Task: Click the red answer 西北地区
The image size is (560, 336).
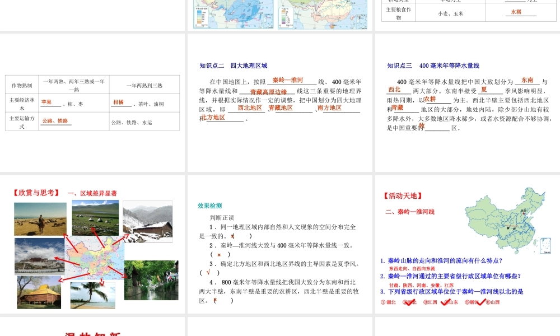Action: 250,108
